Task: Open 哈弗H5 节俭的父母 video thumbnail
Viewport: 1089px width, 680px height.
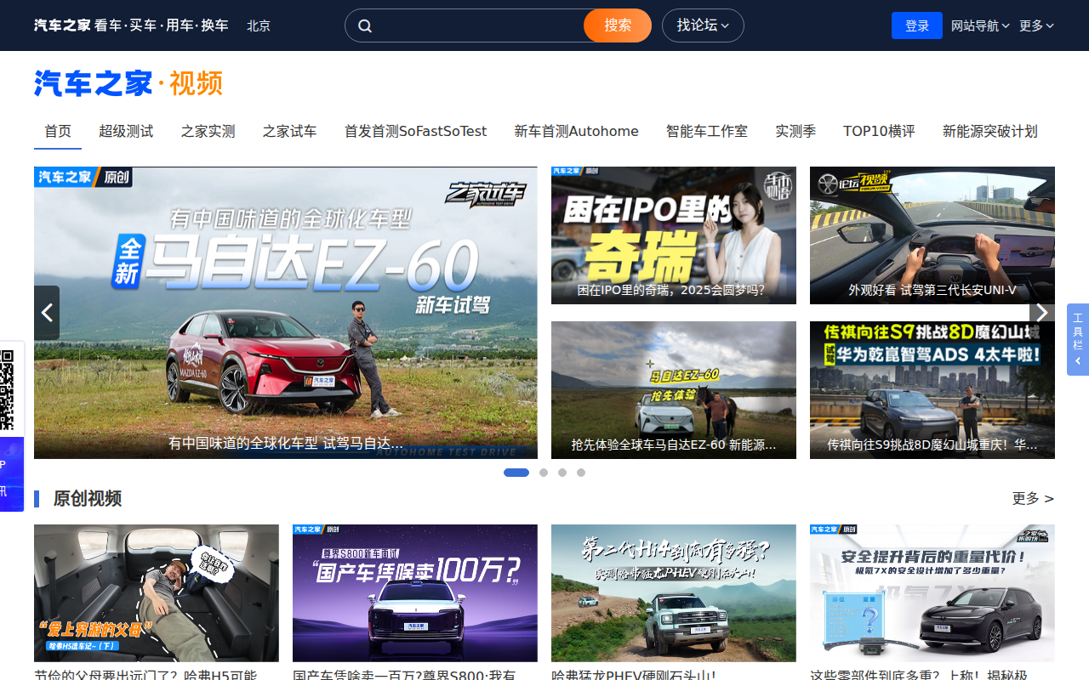Action: click(x=157, y=593)
